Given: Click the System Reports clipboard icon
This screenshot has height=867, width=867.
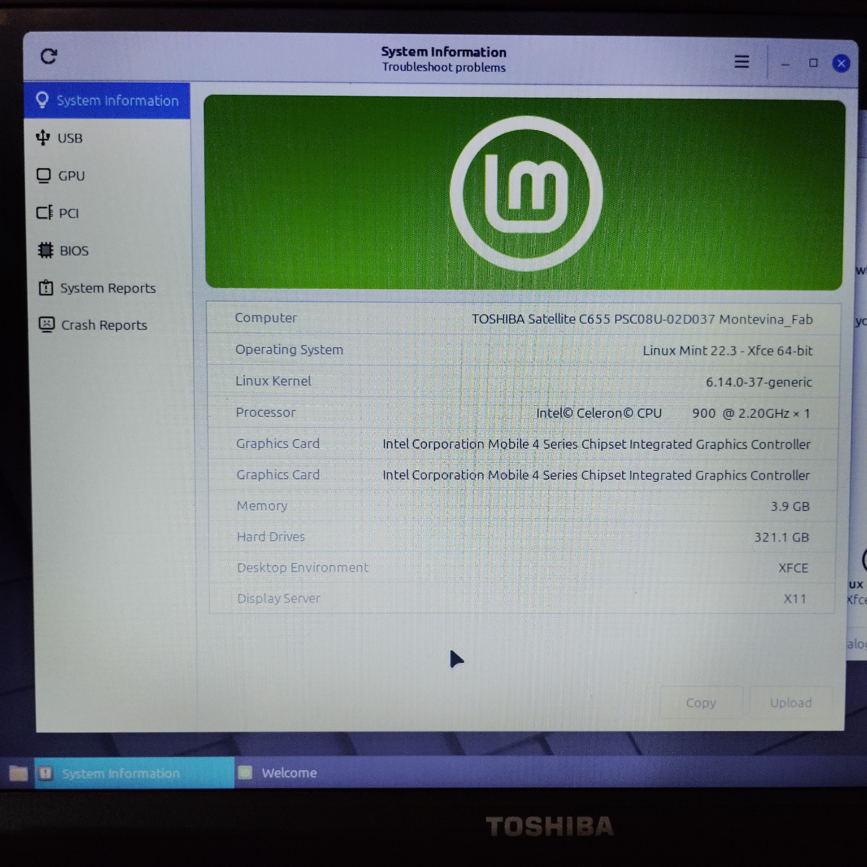Looking at the screenshot, I should (46, 287).
